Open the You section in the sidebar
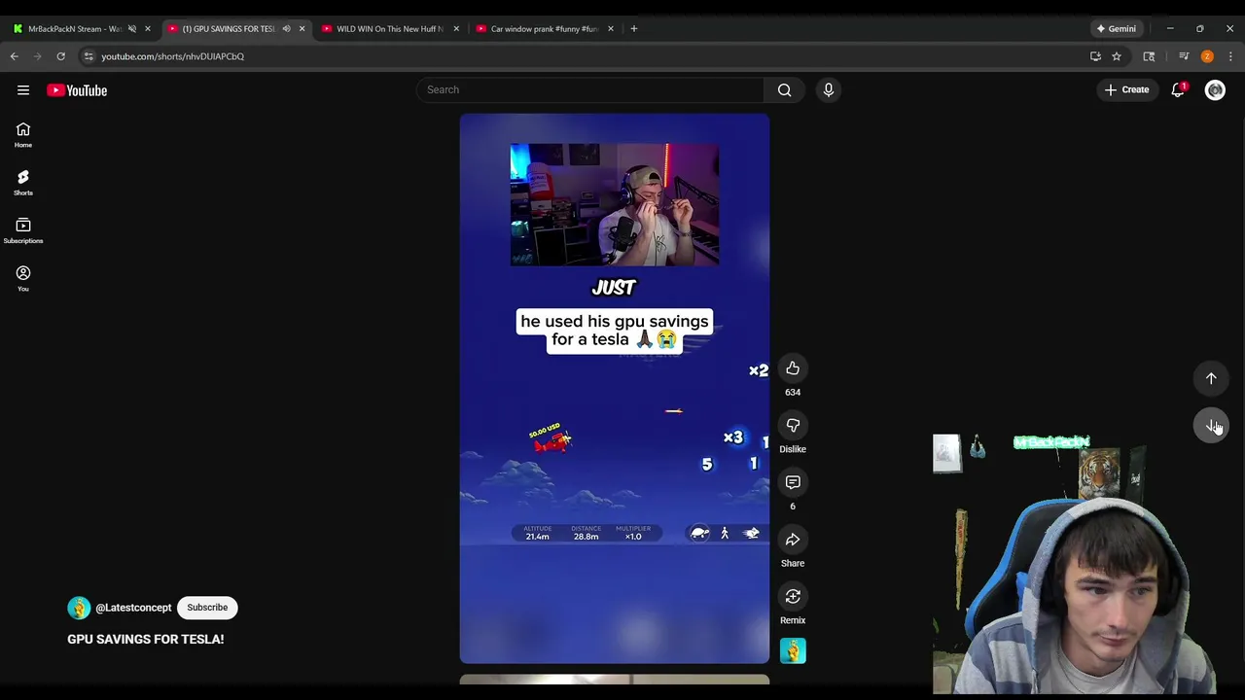 tap(23, 279)
